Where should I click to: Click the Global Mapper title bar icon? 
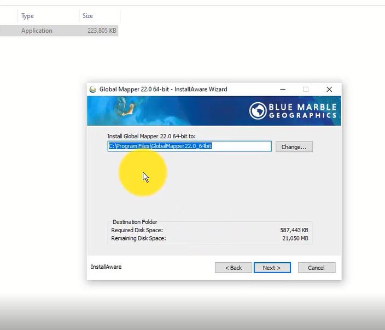click(93, 89)
